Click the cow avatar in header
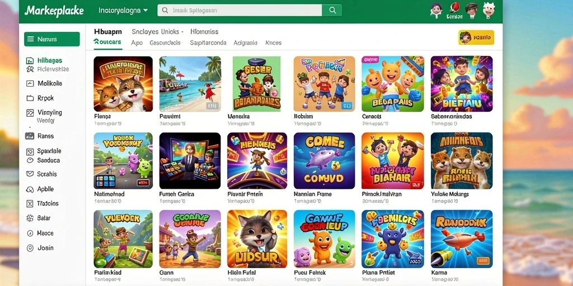The image size is (573, 286). [x=489, y=10]
